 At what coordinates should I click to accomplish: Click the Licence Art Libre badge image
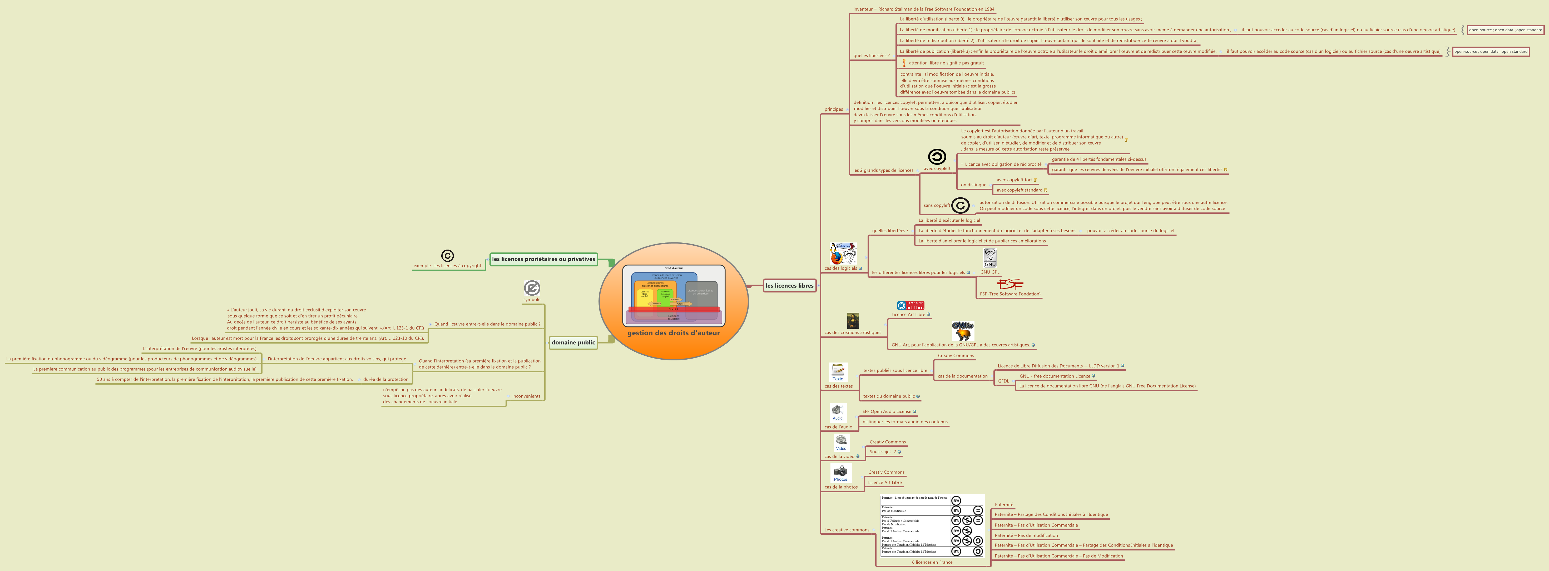click(x=910, y=306)
